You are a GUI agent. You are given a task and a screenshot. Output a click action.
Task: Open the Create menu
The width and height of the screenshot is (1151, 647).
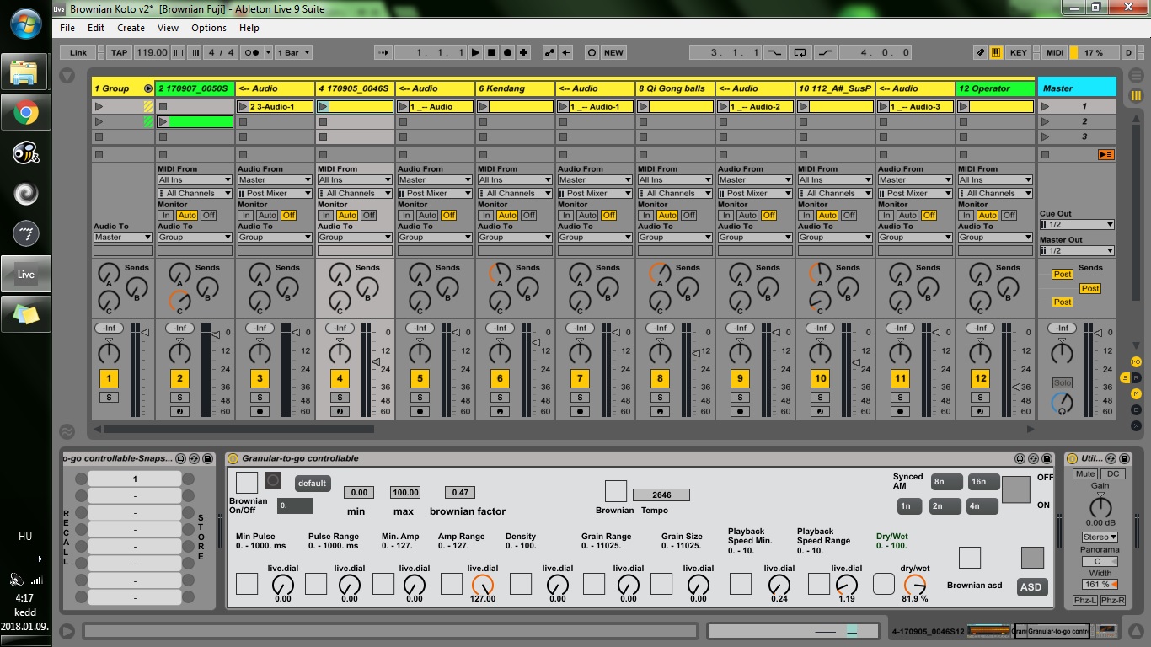131,28
